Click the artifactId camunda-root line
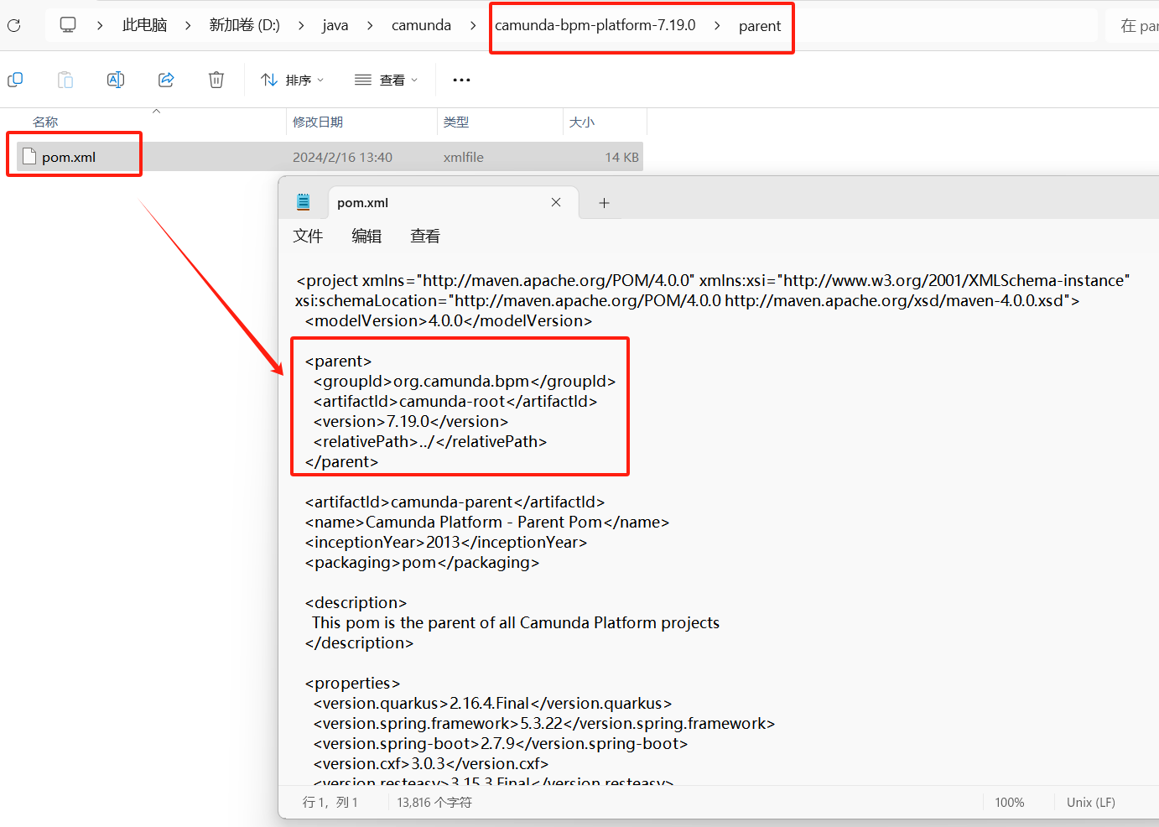This screenshot has height=827, width=1159. [455, 401]
